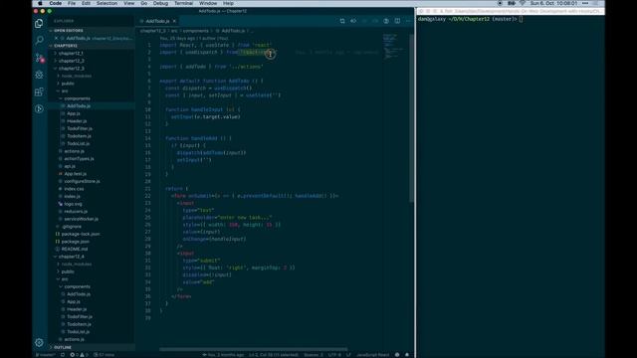Screen dimensions: 637x358
Task: Click the Spaces indentation setting in status bar
Action: click(x=314, y=355)
